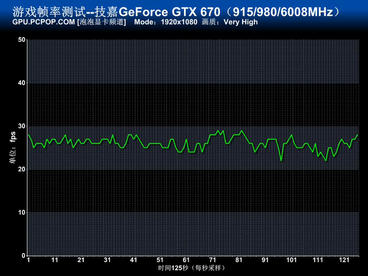
Task: Click the 游戏帧率测试 heading text
Action: (49, 12)
